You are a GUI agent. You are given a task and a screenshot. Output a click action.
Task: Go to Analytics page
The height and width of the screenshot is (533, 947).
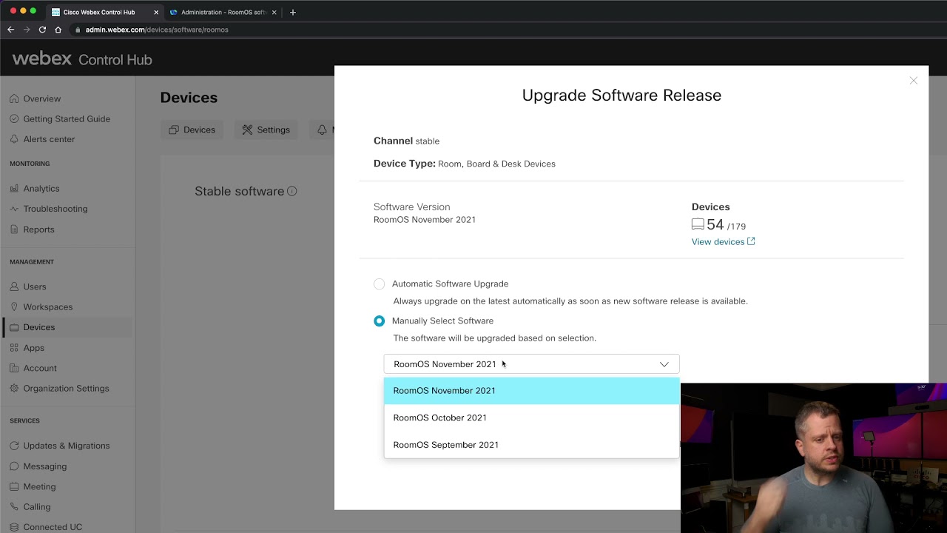(41, 189)
